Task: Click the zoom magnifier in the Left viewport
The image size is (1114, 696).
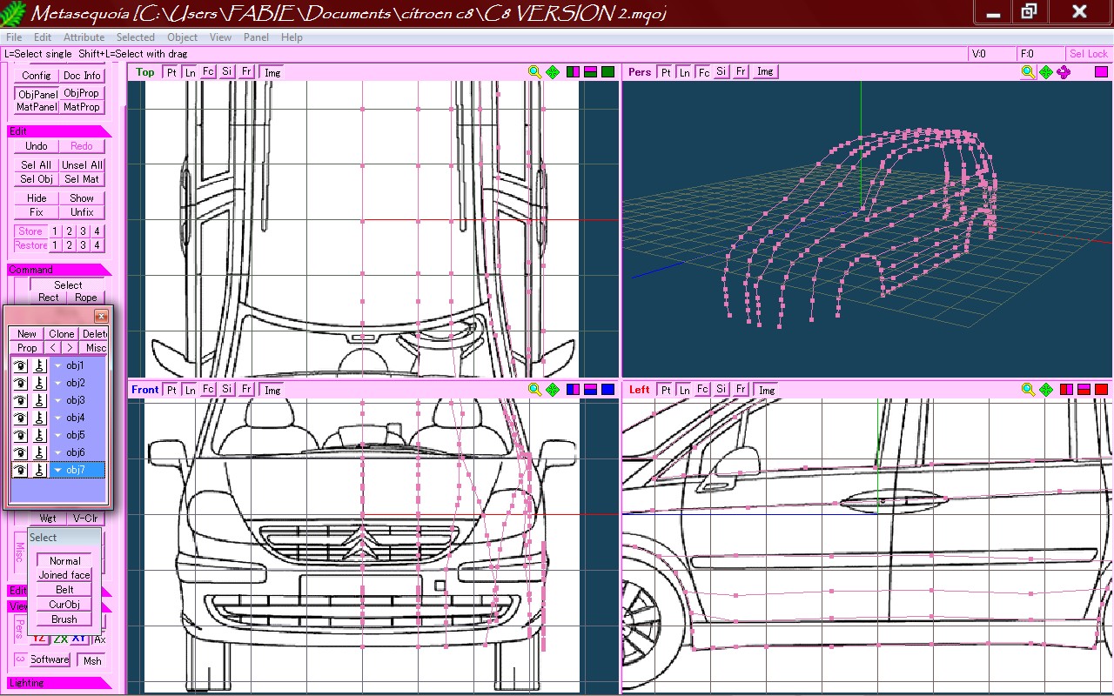Action: (1028, 390)
